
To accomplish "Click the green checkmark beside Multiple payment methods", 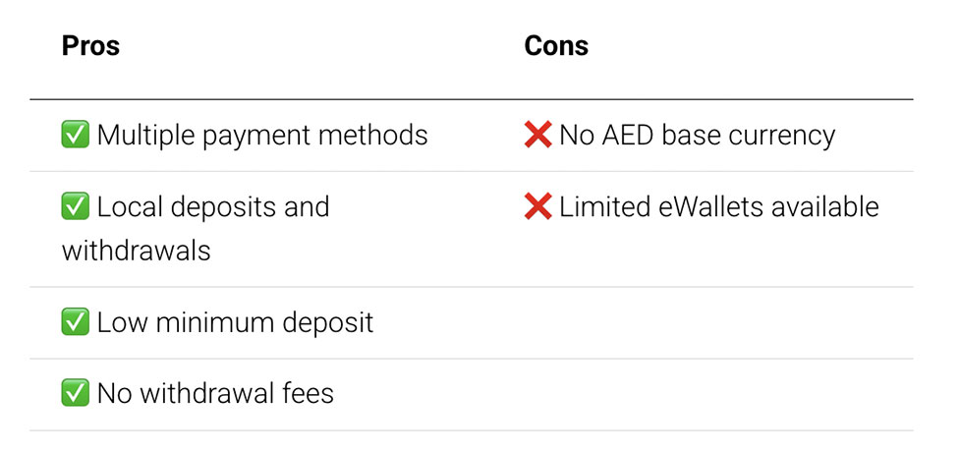I will 76,135.
